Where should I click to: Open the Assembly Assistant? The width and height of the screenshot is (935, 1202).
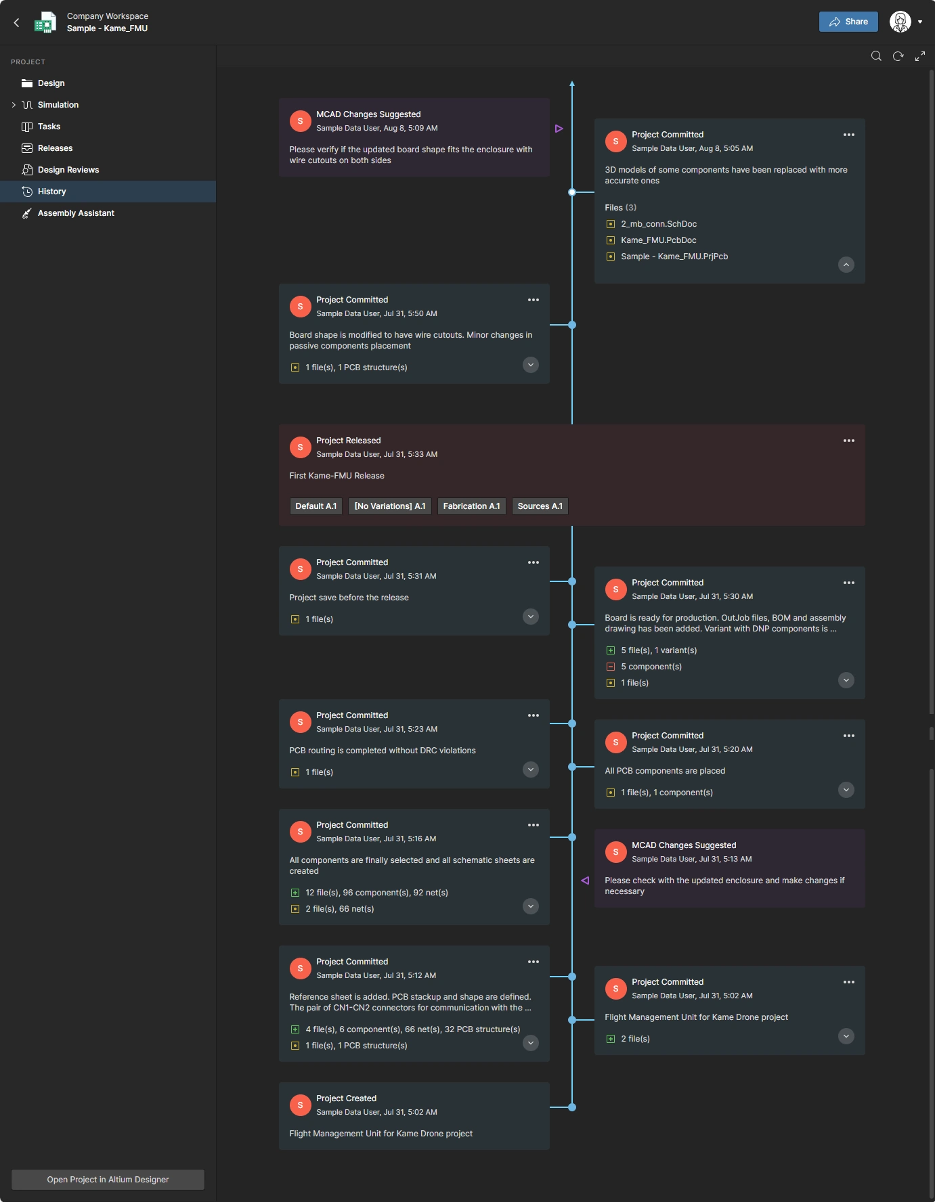pyautogui.click(x=76, y=213)
